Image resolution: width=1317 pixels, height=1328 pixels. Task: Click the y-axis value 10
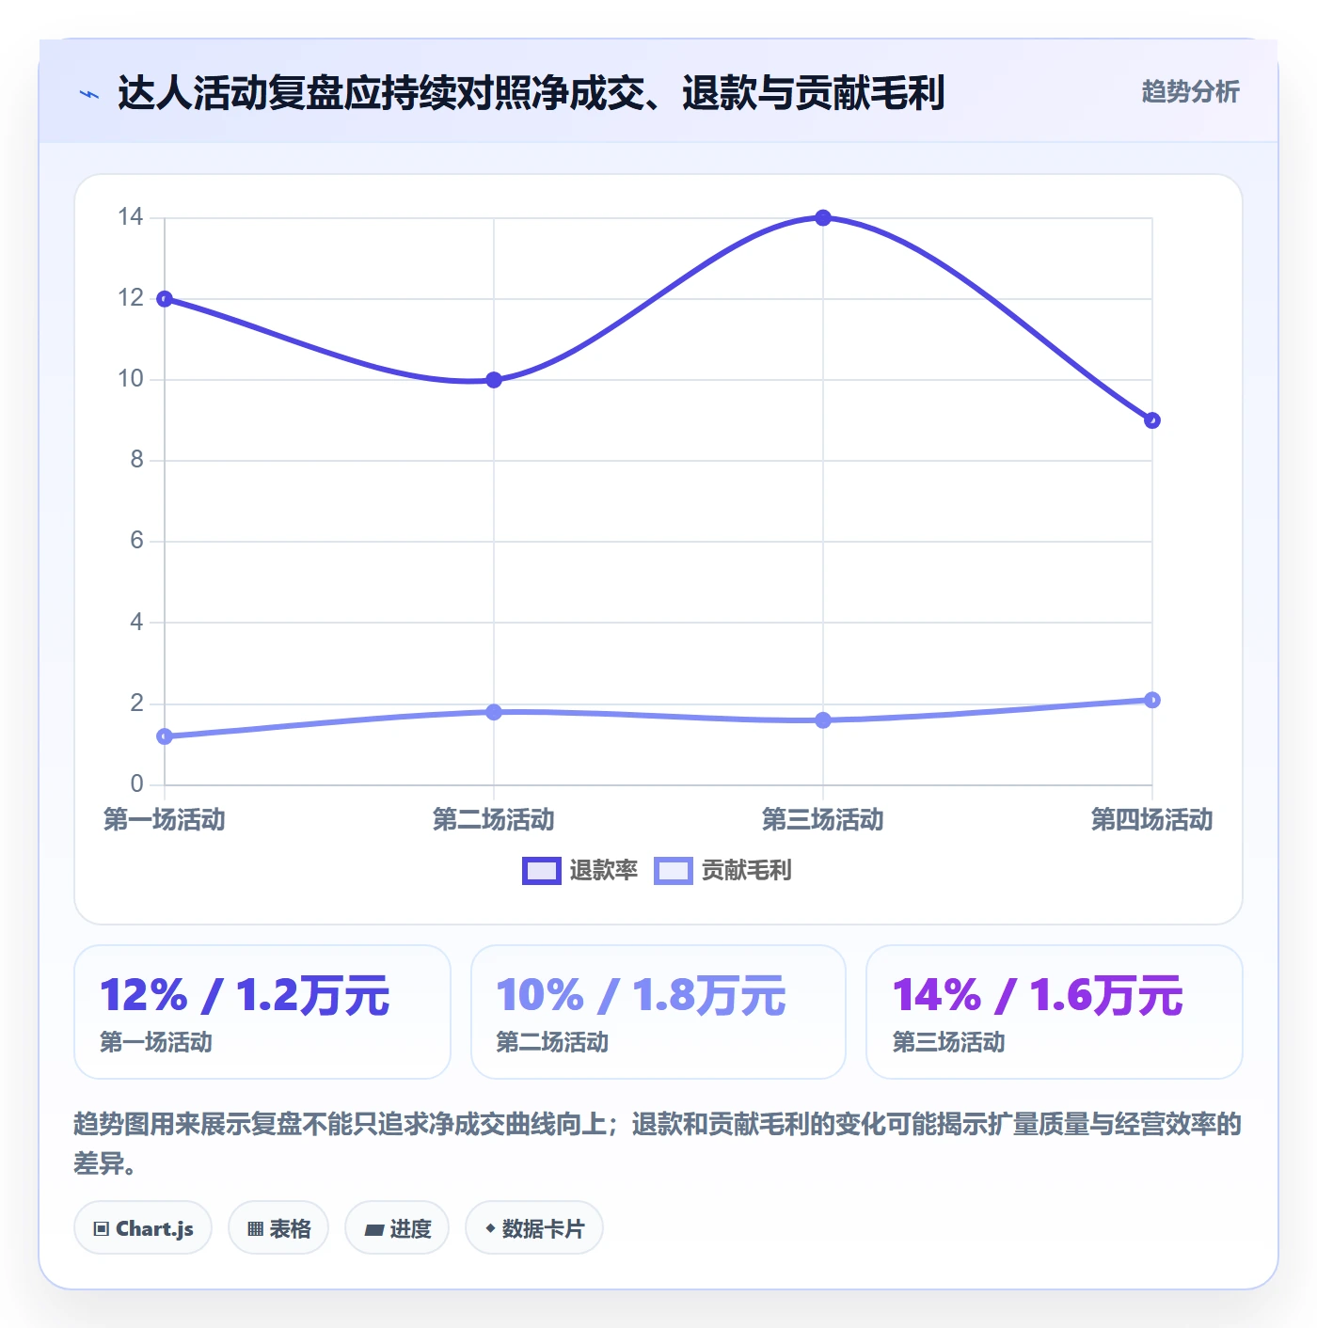coord(131,379)
